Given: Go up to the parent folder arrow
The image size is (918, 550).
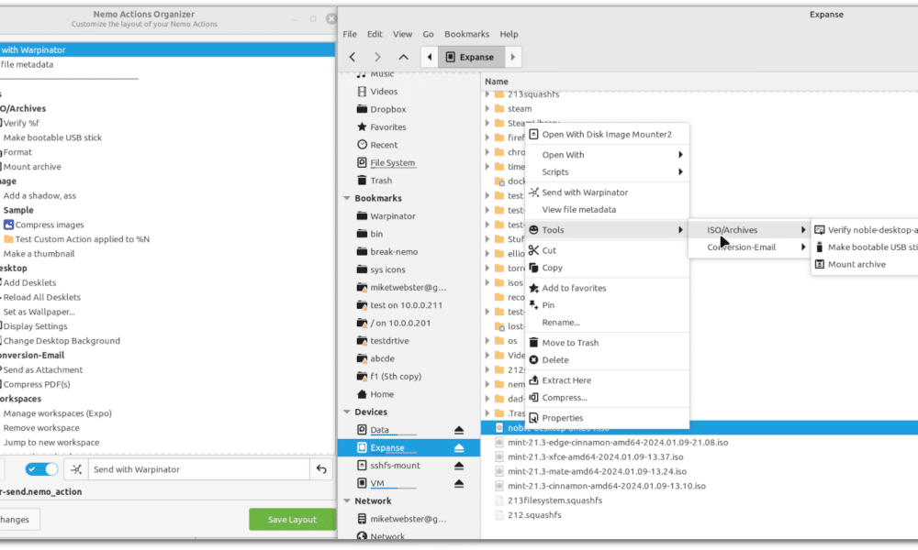Looking at the screenshot, I should [403, 57].
